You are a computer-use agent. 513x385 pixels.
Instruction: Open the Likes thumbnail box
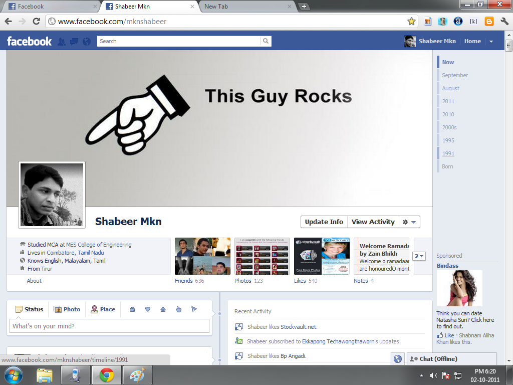click(x=322, y=256)
